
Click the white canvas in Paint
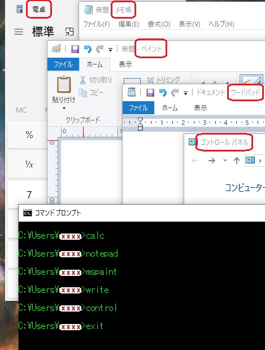[91, 171]
